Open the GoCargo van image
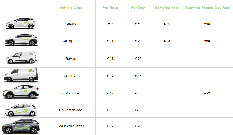 [21, 75]
